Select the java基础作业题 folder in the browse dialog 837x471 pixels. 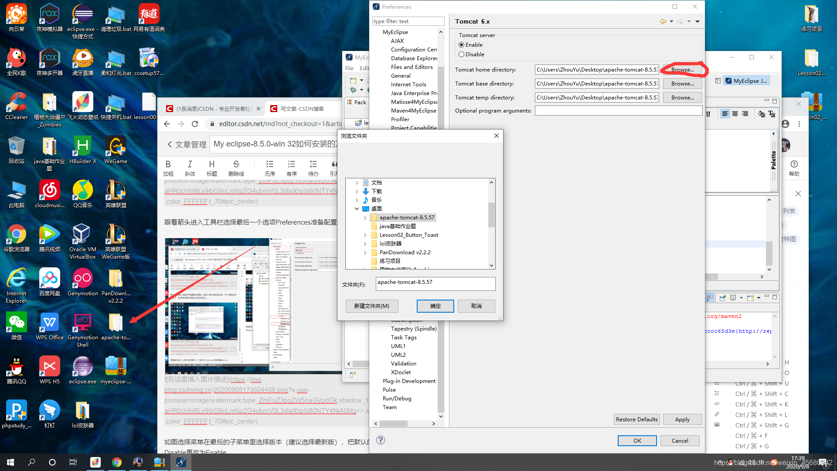point(397,226)
